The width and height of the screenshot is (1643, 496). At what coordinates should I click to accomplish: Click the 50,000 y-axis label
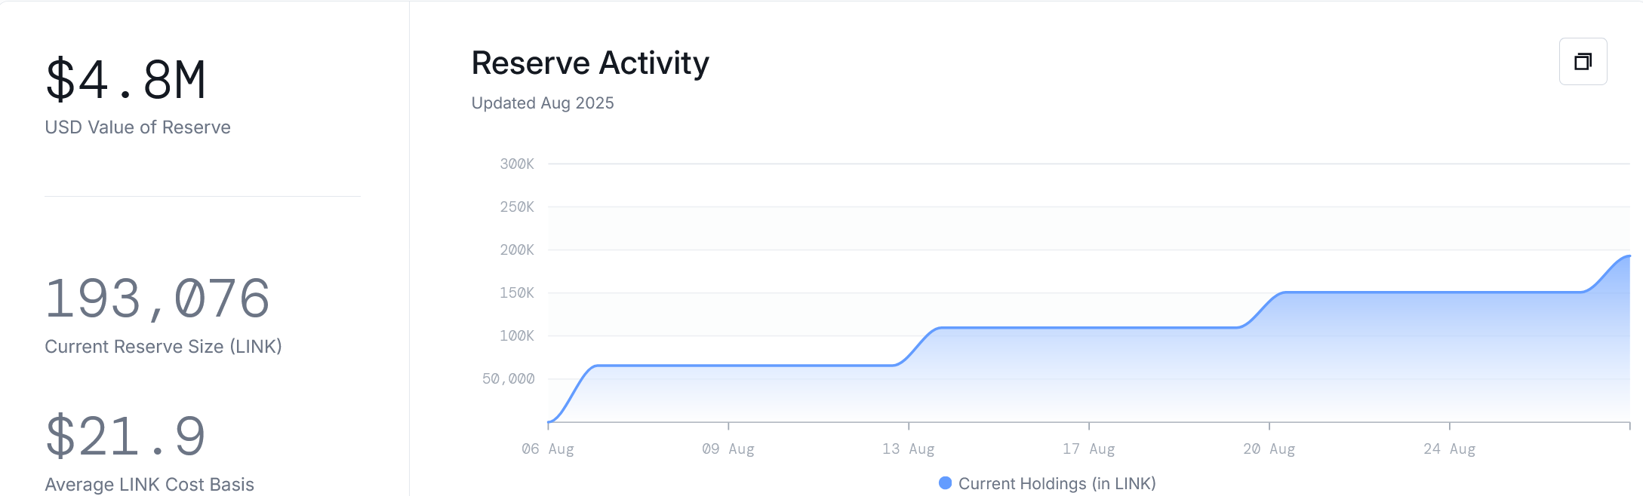coord(509,378)
